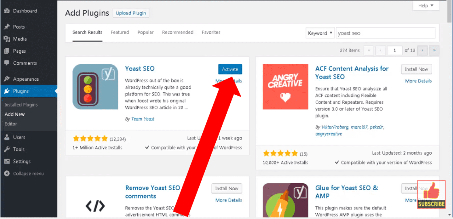Go to next page of results
This screenshot has height=219, width=453.
click(x=422, y=50)
